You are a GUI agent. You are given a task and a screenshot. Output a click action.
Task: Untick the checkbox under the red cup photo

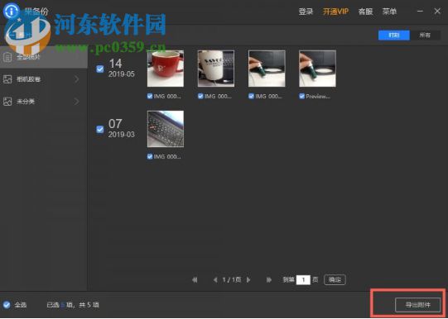[x=150, y=96]
